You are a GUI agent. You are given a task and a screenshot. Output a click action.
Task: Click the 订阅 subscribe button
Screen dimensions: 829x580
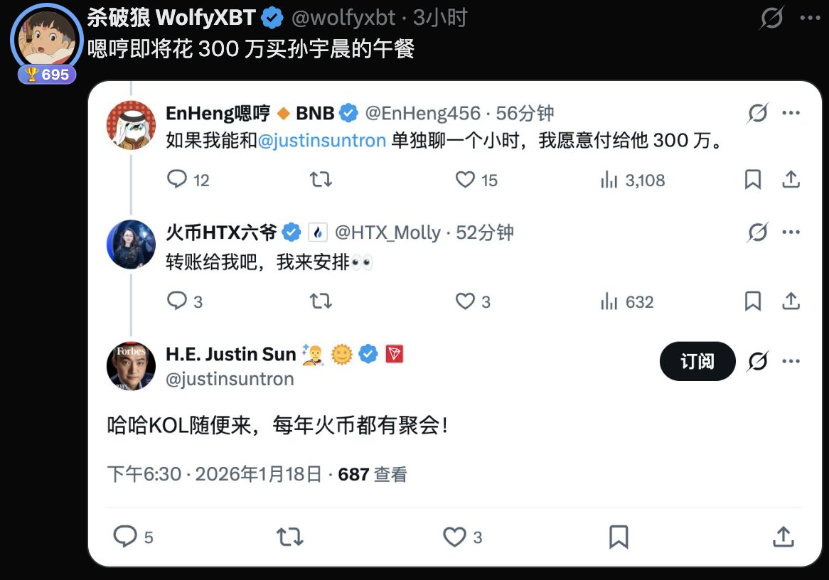(x=697, y=361)
